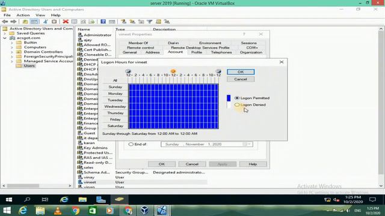Open File Explorer in the VM taskbar
Image resolution: width=385 pixels, height=216 pixels.
(82, 199)
